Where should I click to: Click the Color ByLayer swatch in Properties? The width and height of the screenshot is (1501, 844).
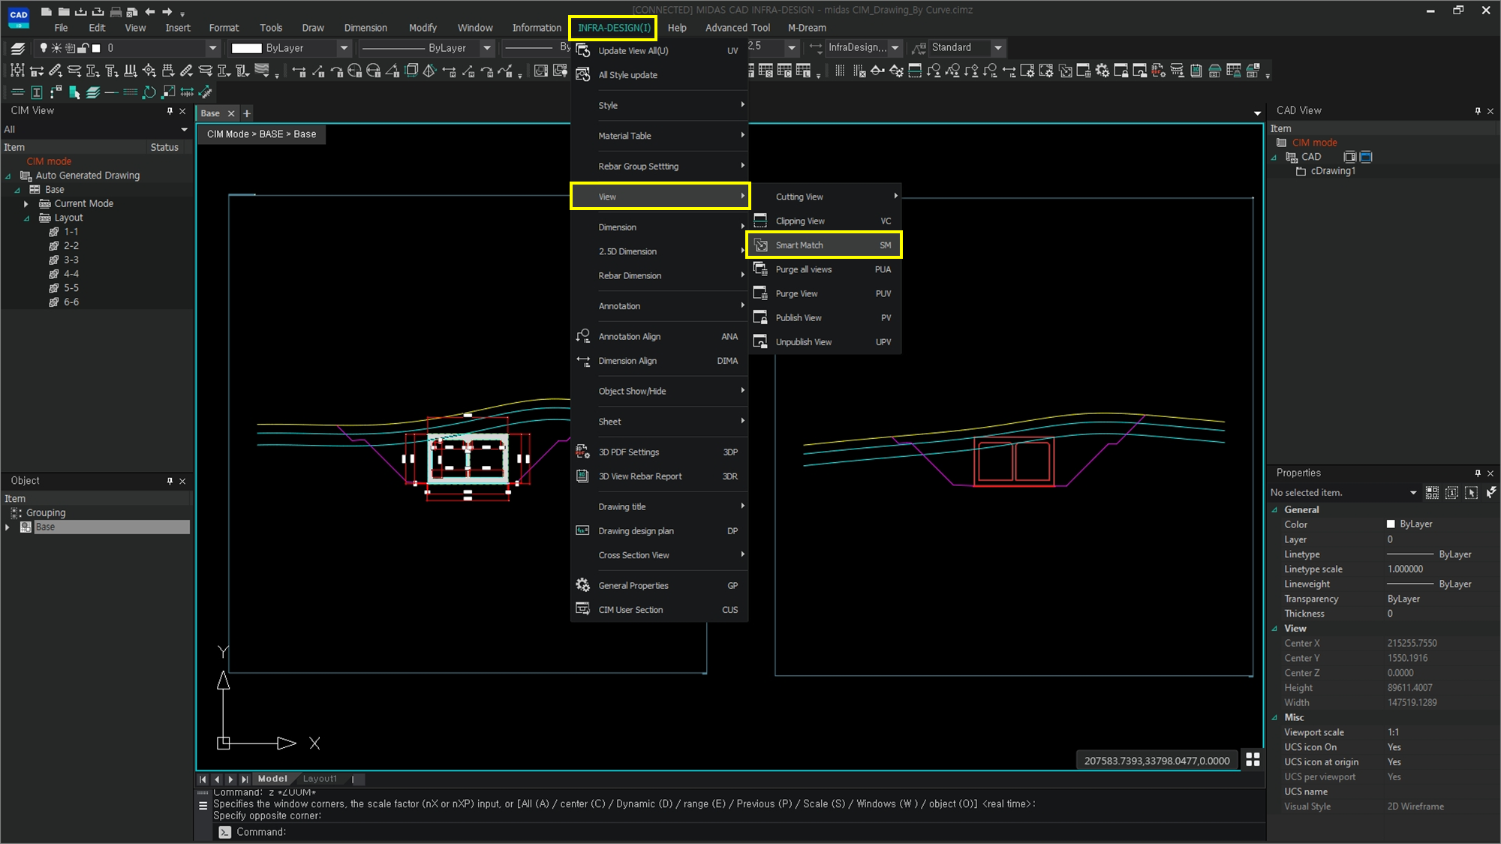[x=1391, y=524]
